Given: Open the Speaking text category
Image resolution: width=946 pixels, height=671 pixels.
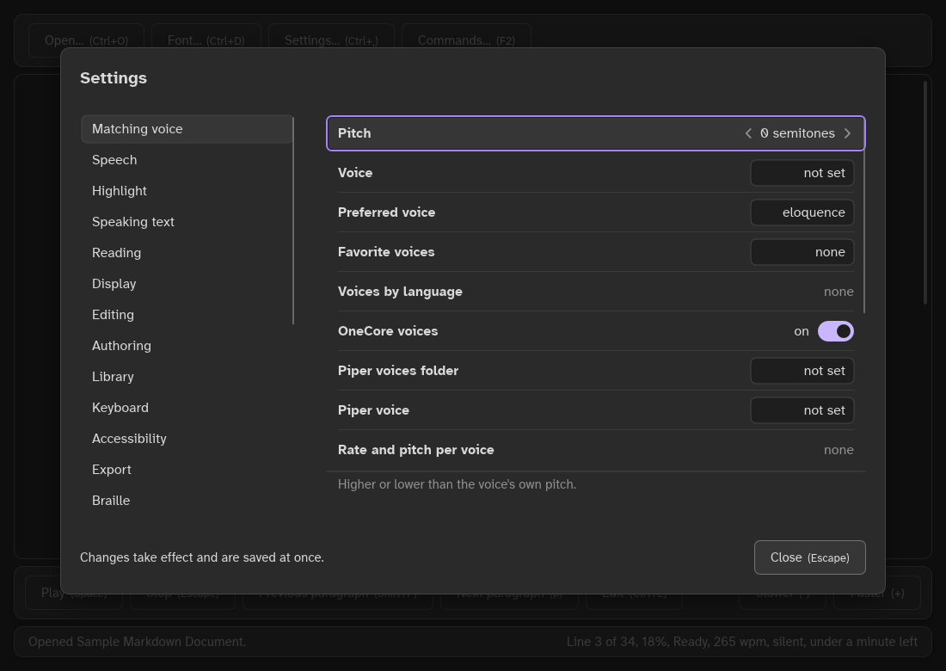Looking at the screenshot, I should pos(187,222).
